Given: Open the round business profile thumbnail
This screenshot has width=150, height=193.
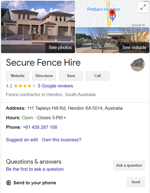Looking at the screenshot, I should click(138, 64).
